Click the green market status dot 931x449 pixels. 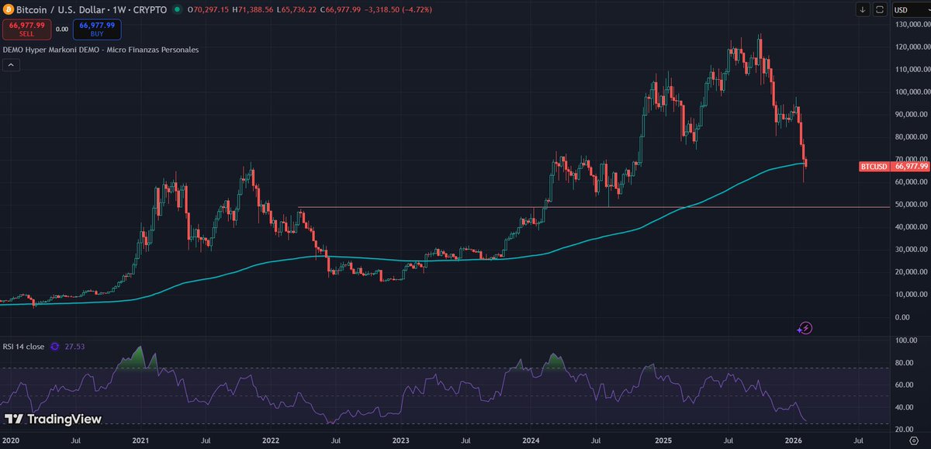point(178,10)
